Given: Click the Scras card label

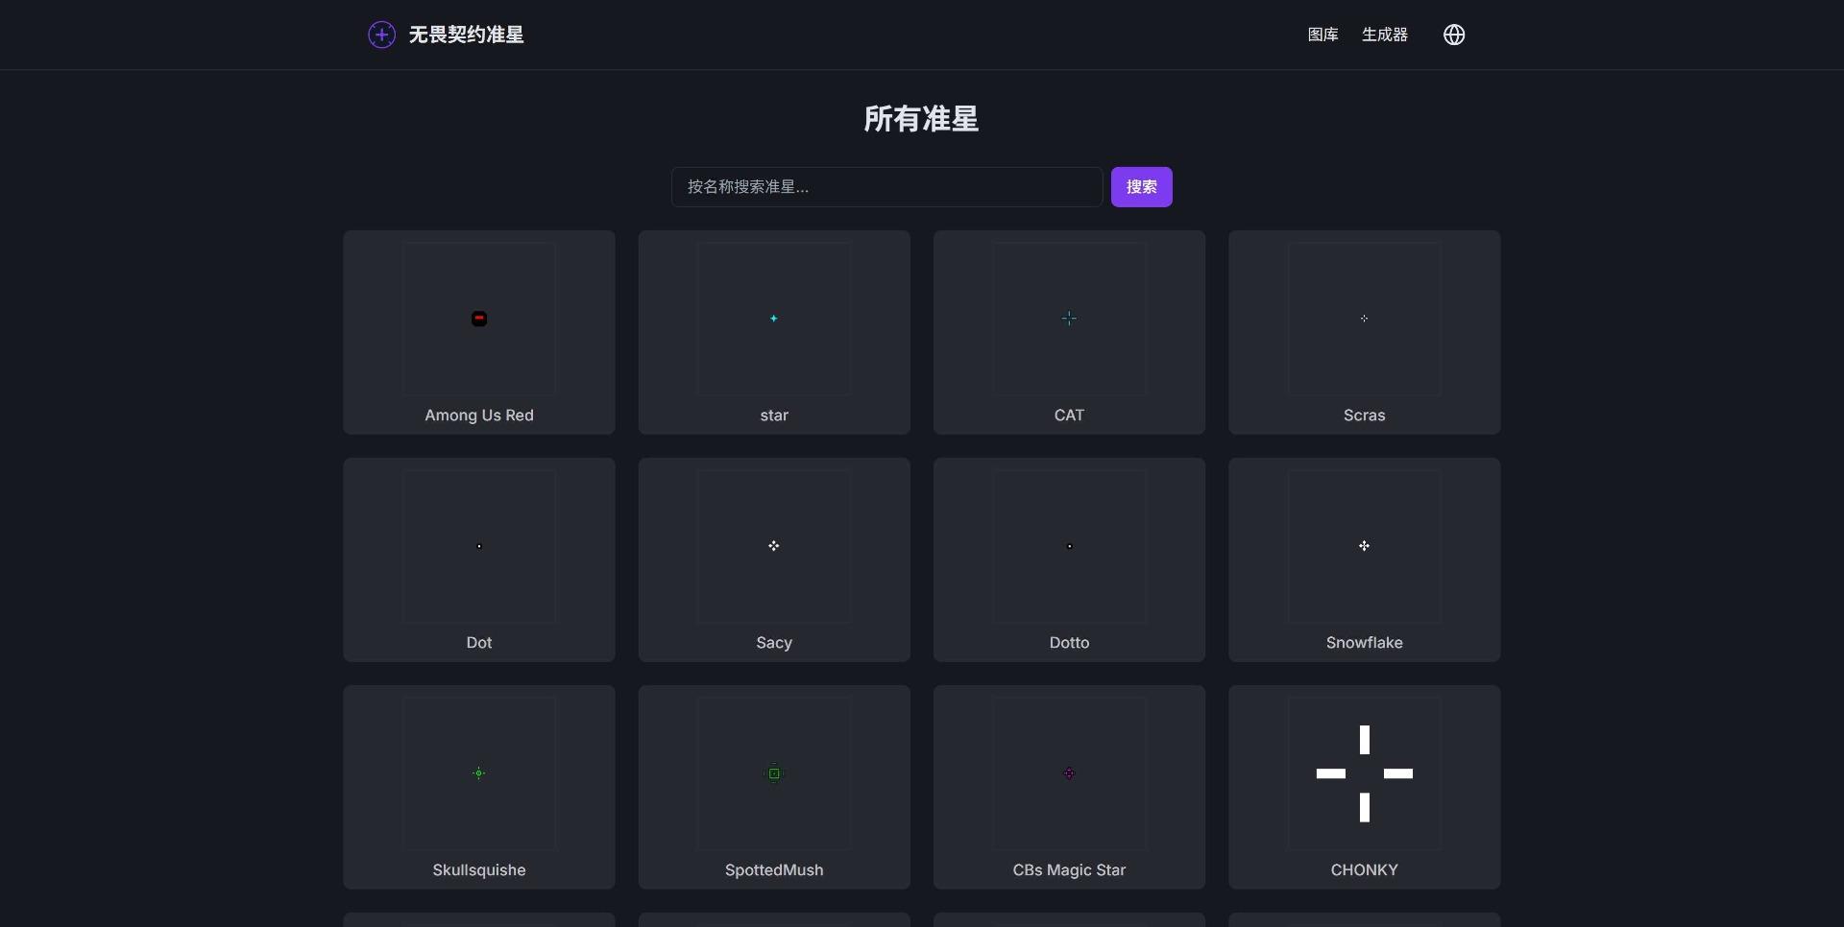Looking at the screenshot, I should click(x=1364, y=415).
